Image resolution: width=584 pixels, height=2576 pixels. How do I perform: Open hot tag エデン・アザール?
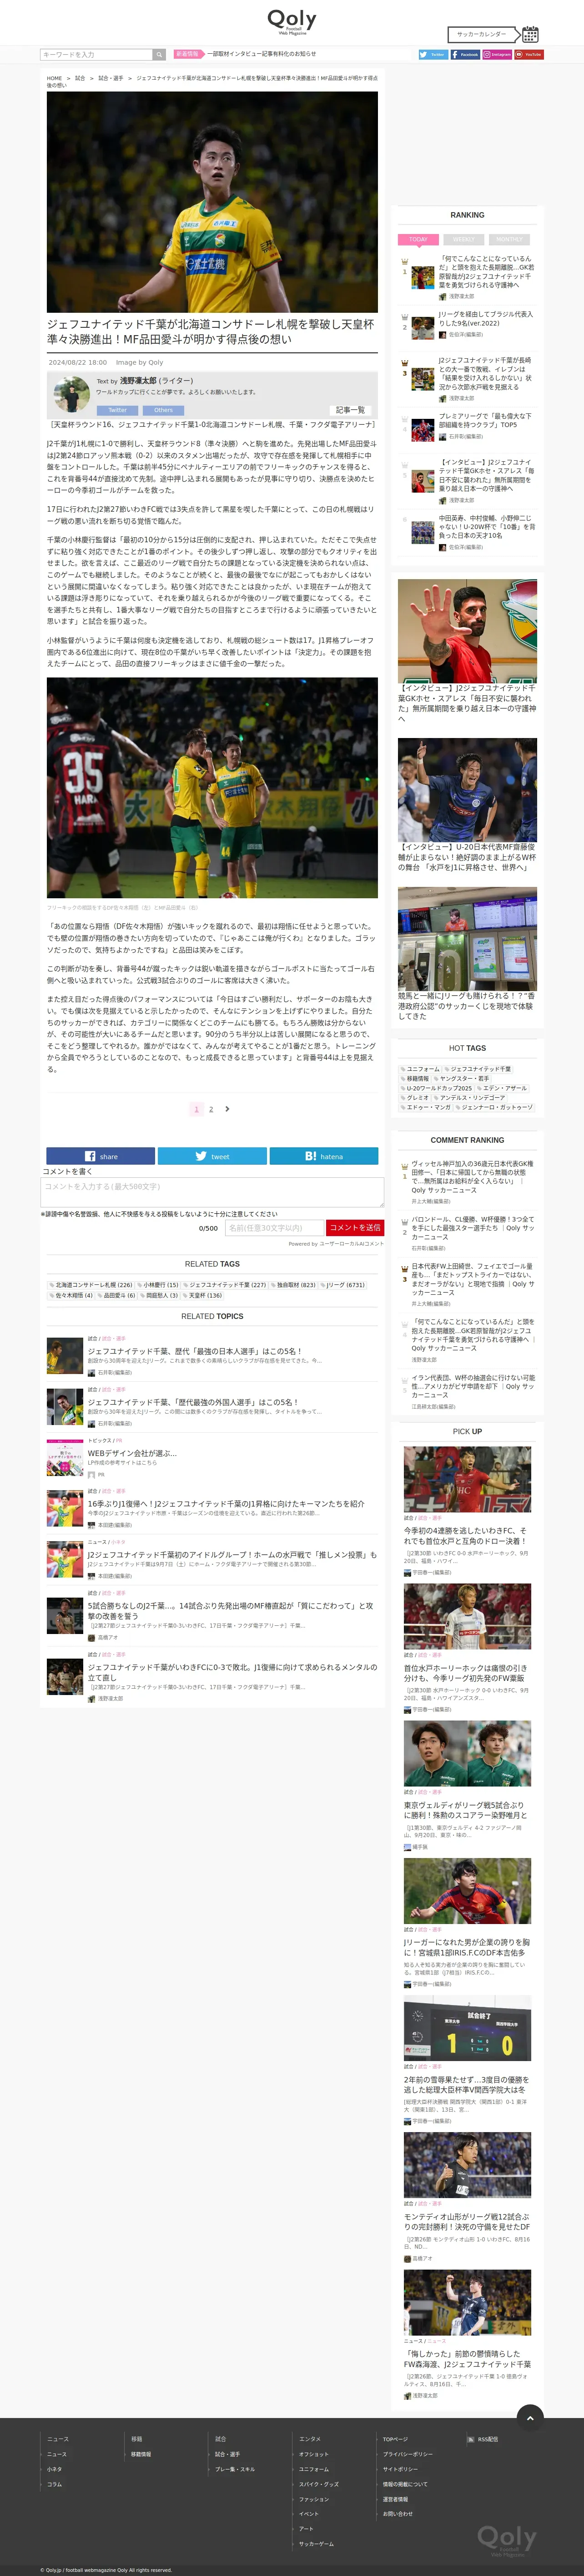(x=502, y=1088)
